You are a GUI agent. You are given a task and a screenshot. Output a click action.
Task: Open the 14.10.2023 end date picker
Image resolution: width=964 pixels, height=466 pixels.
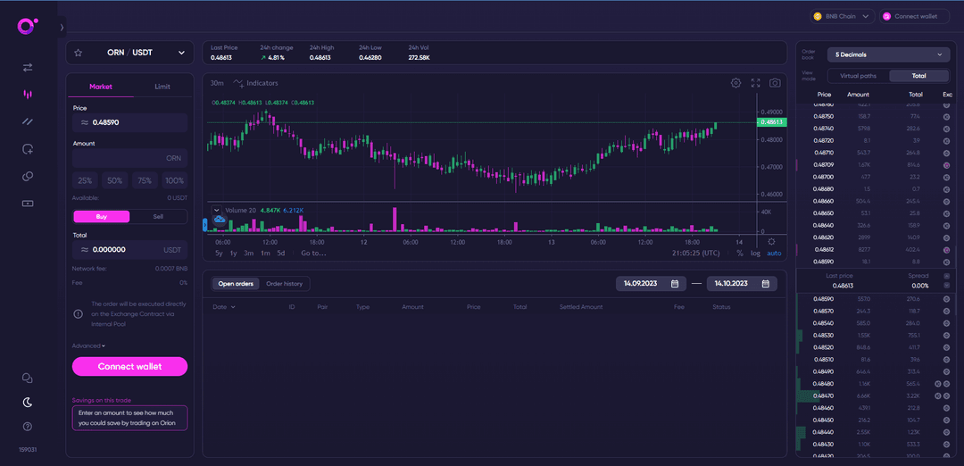coord(742,283)
